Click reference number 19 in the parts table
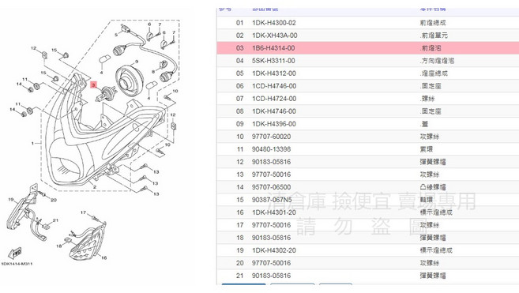This screenshot has height=293, width=519. (x=240, y=250)
